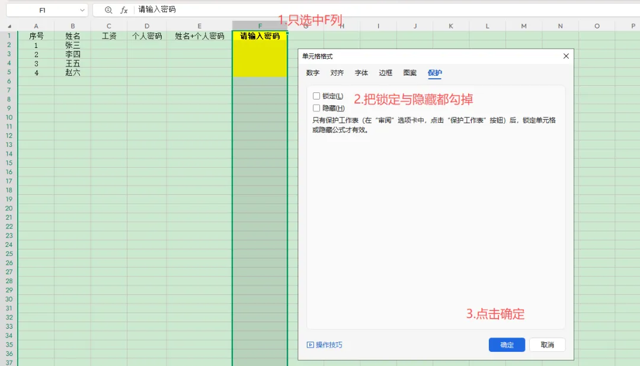Expand the Name Box dropdown arrow
This screenshot has width=640, height=366.
pos(82,10)
